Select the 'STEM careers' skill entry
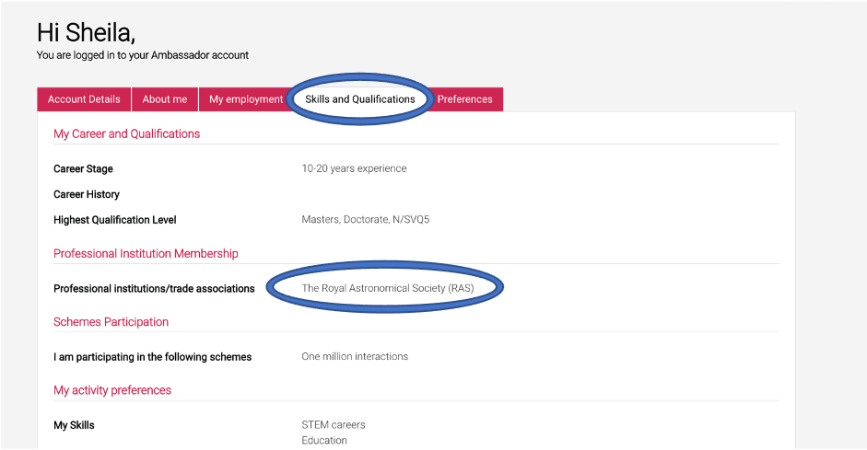Viewport: 867px width, 450px height. point(334,425)
